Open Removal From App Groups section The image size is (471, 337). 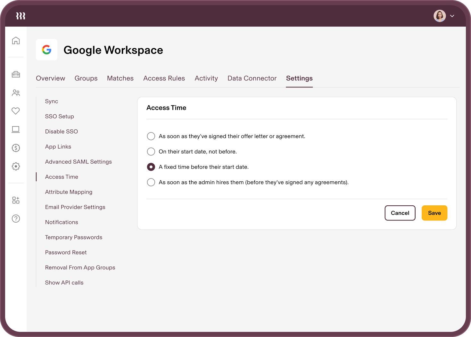tap(80, 267)
